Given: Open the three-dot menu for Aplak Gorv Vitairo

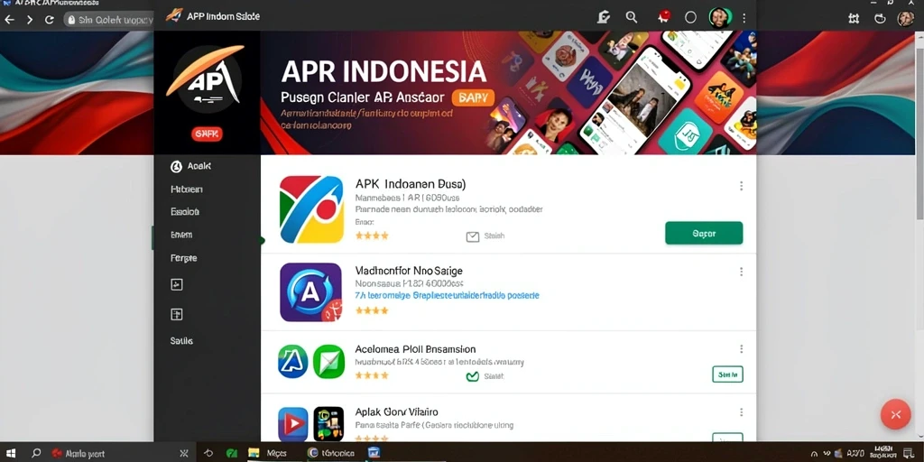Looking at the screenshot, I should [741, 412].
